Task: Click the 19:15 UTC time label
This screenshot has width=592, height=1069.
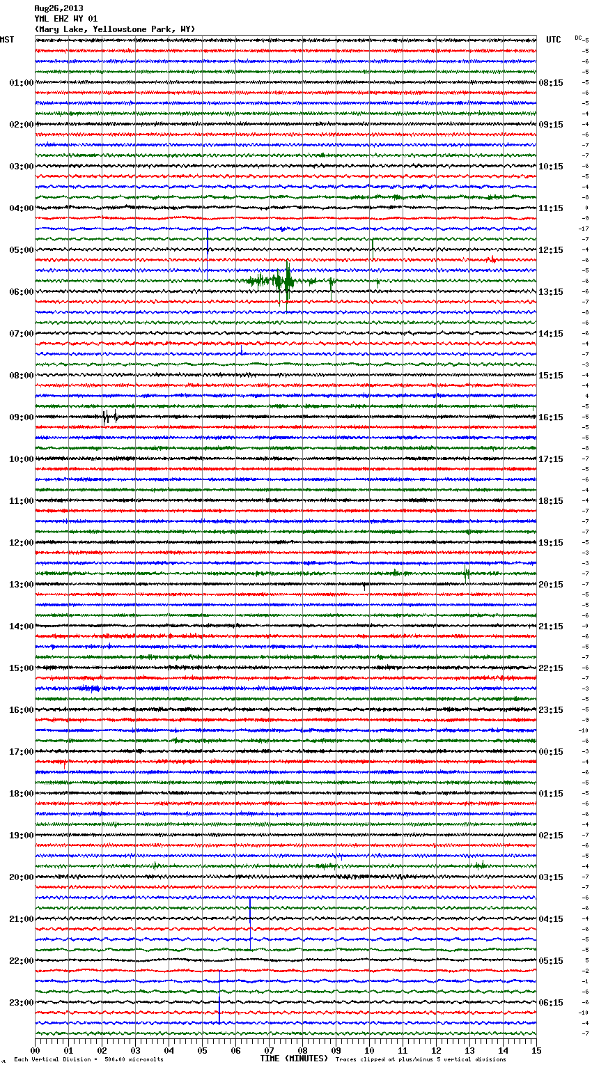Action: (551, 543)
